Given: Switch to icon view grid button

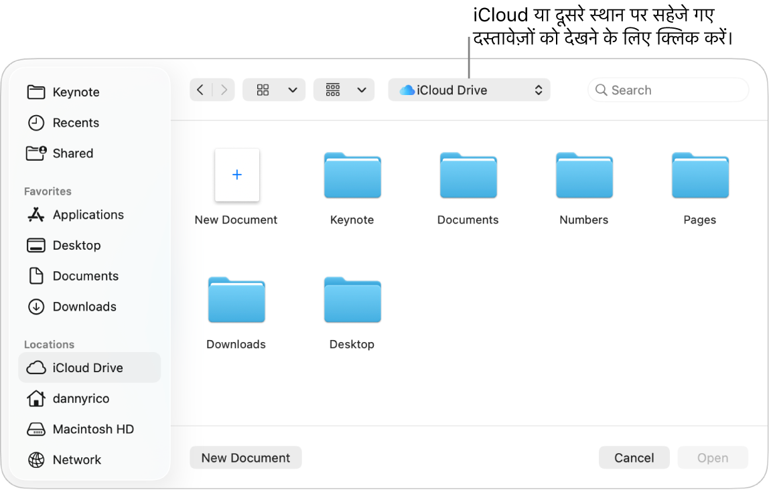Looking at the screenshot, I should pos(263,90).
